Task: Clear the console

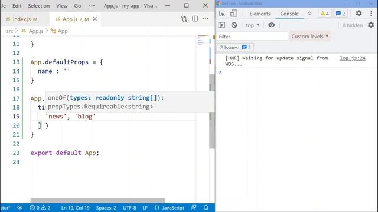Action: (234, 25)
